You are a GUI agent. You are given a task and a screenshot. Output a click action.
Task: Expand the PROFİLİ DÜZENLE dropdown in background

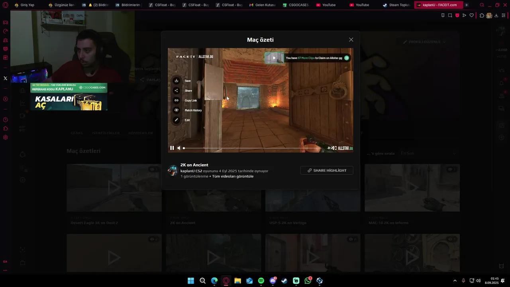click(x=424, y=41)
